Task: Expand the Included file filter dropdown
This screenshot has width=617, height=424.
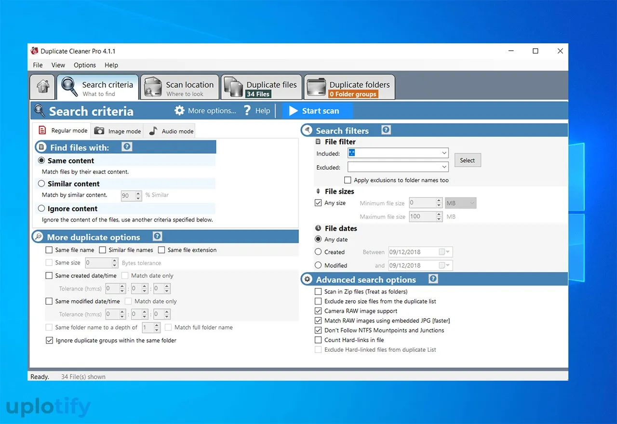Action: (444, 153)
